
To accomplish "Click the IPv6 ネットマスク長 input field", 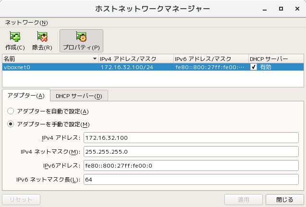I will tap(191, 180).
